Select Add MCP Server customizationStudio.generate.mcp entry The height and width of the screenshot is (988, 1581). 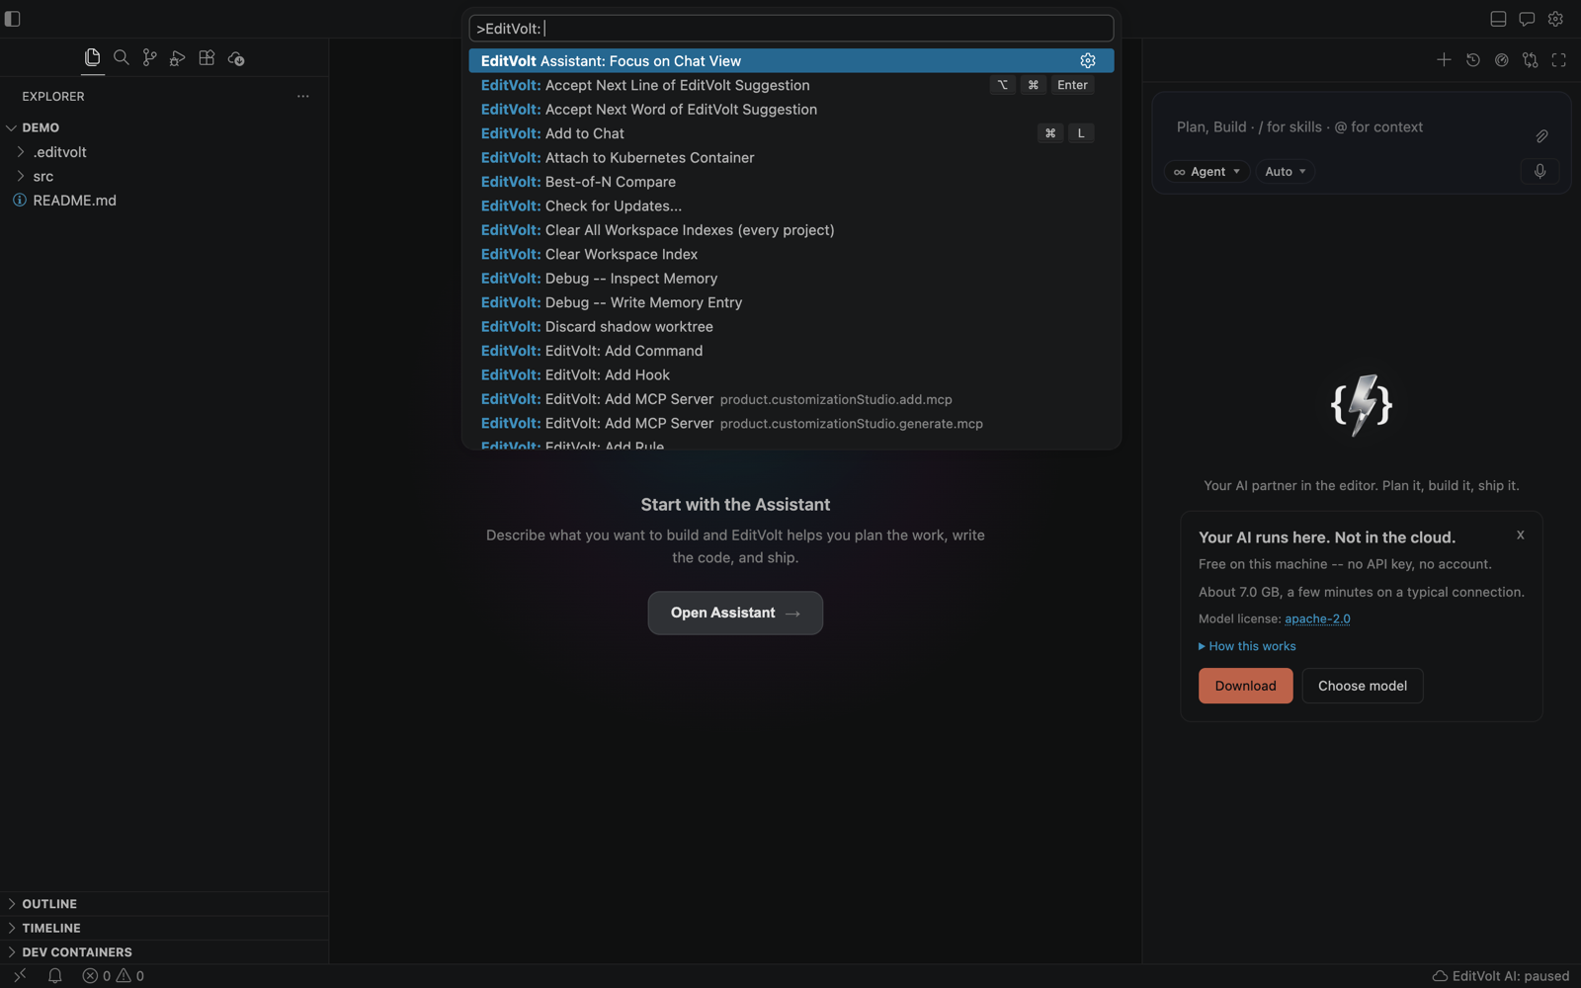point(791,423)
